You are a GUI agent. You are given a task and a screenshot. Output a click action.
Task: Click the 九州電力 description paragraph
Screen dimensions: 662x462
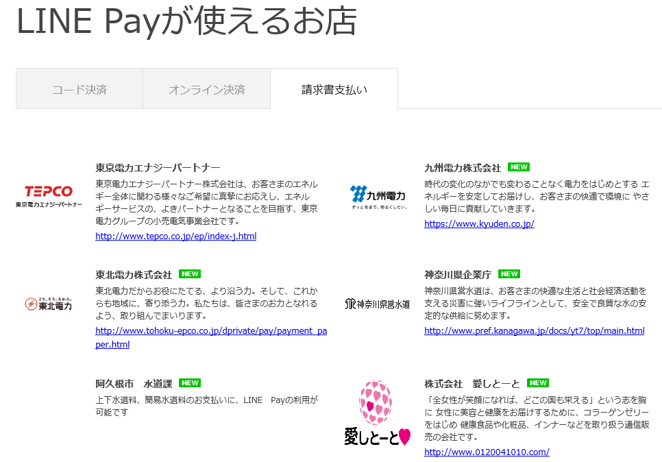pyautogui.click(x=537, y=196)
